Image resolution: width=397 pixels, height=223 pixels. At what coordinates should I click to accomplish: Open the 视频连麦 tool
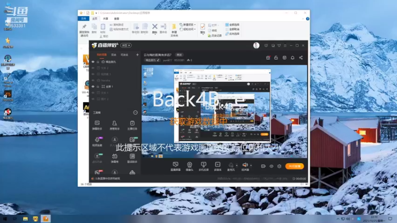[97, 142]
